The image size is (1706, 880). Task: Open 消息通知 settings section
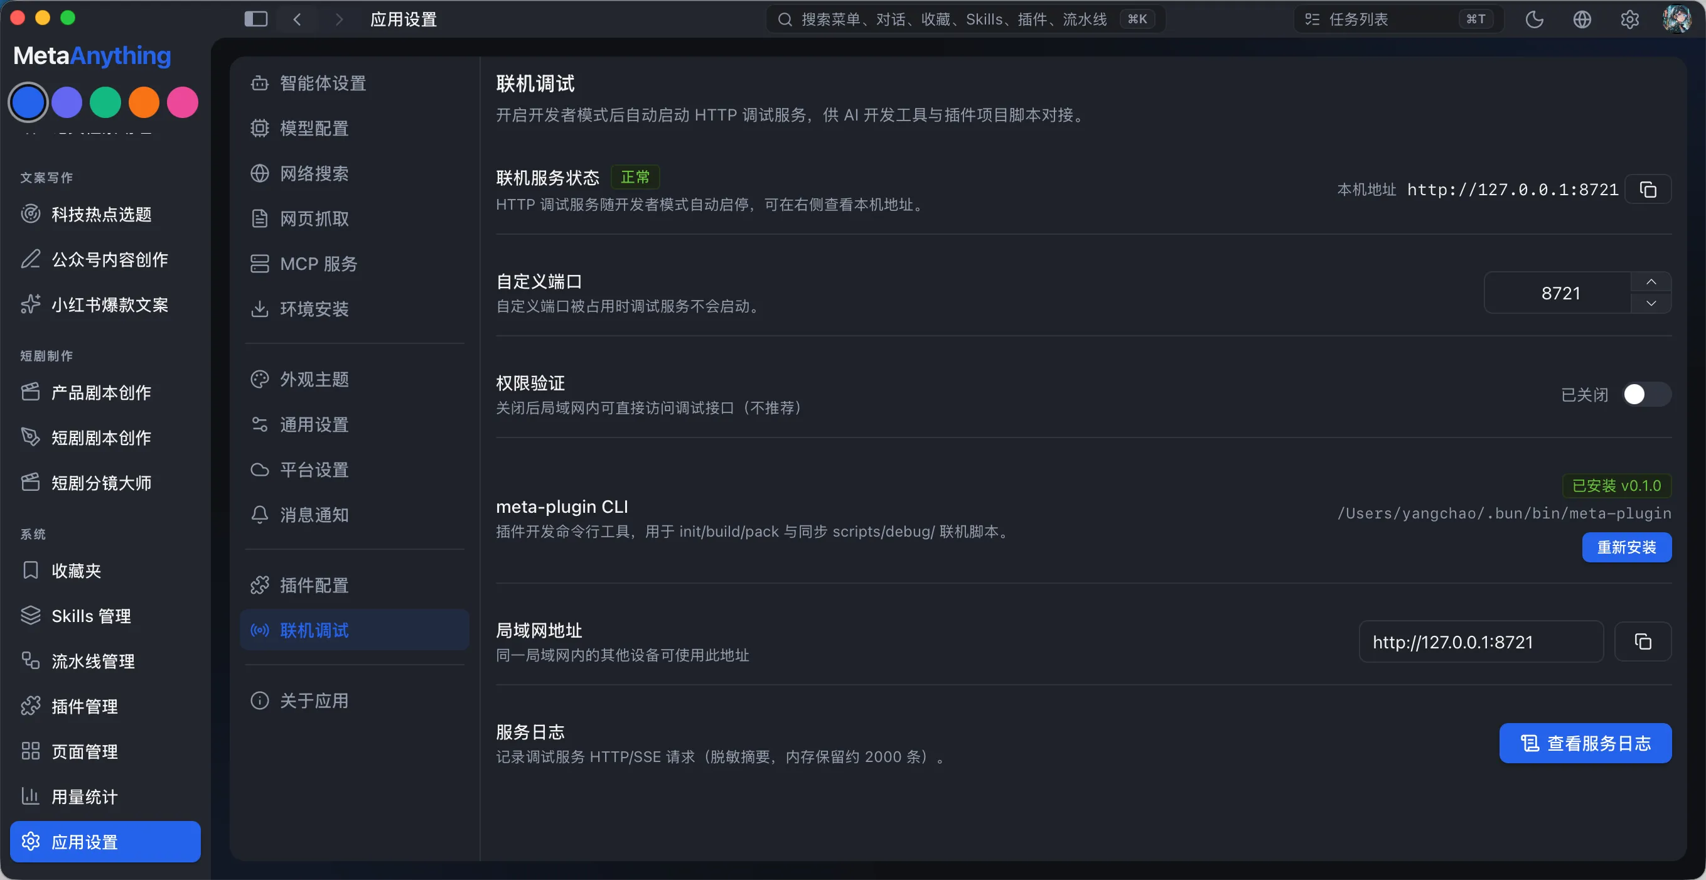tap(353, 515)
